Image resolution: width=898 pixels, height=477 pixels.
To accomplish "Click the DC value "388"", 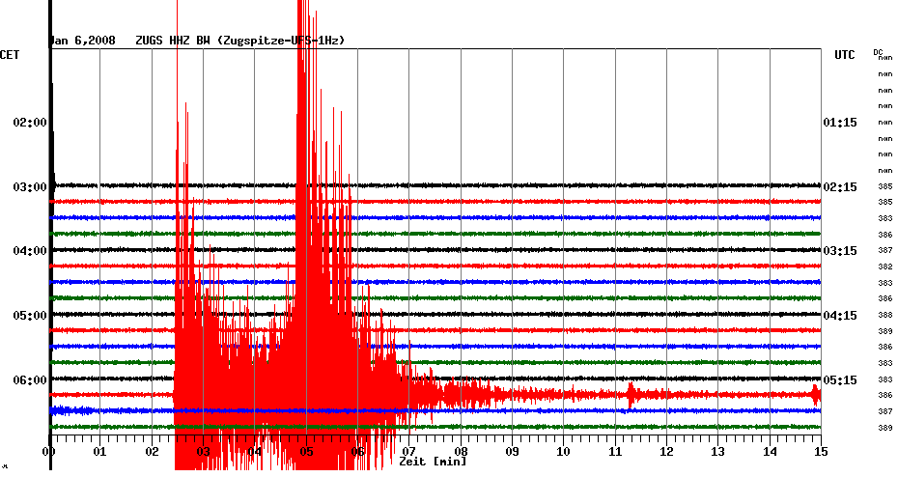I will pos(884,315).
